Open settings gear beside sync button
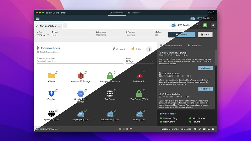The width and height of the screenshot is (251, 141). click(213, 25)
